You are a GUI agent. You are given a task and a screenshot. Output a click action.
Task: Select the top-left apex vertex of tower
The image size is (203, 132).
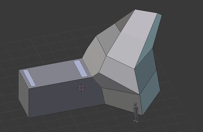[x=135, y=10]
